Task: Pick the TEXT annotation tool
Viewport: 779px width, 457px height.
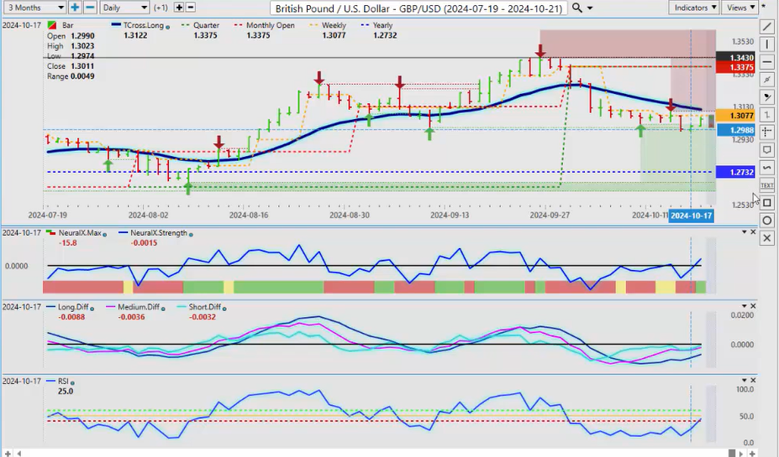Action: [767, 184]
